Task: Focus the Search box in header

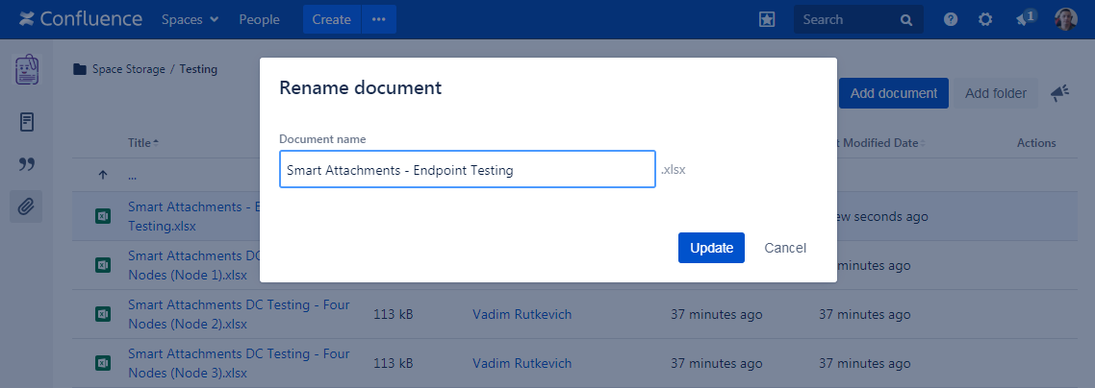Action: point(847,19)
